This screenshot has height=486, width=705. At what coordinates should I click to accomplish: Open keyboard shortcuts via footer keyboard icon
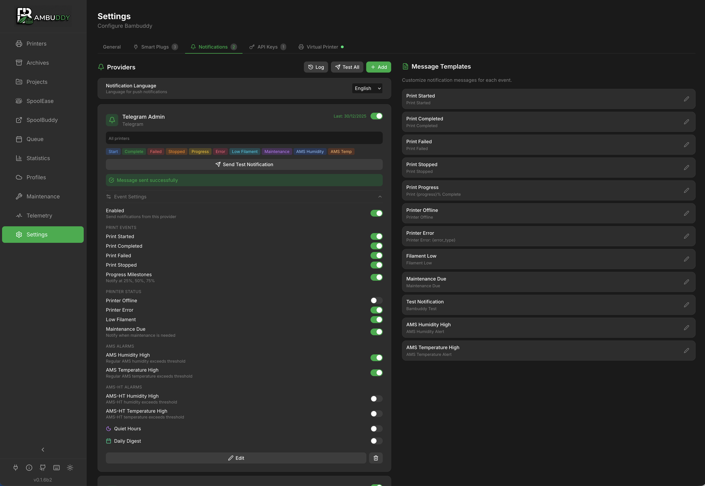[x=56, y=468]
